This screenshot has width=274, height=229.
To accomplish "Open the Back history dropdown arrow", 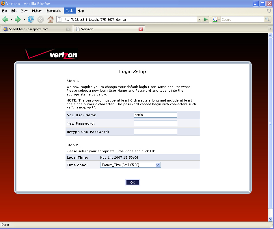I will point(11,19).
